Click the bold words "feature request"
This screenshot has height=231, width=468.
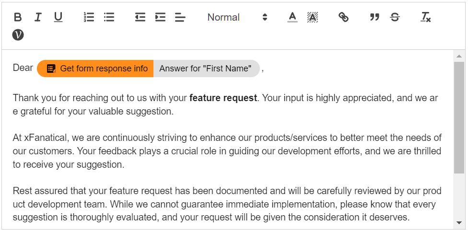[223, 98]
